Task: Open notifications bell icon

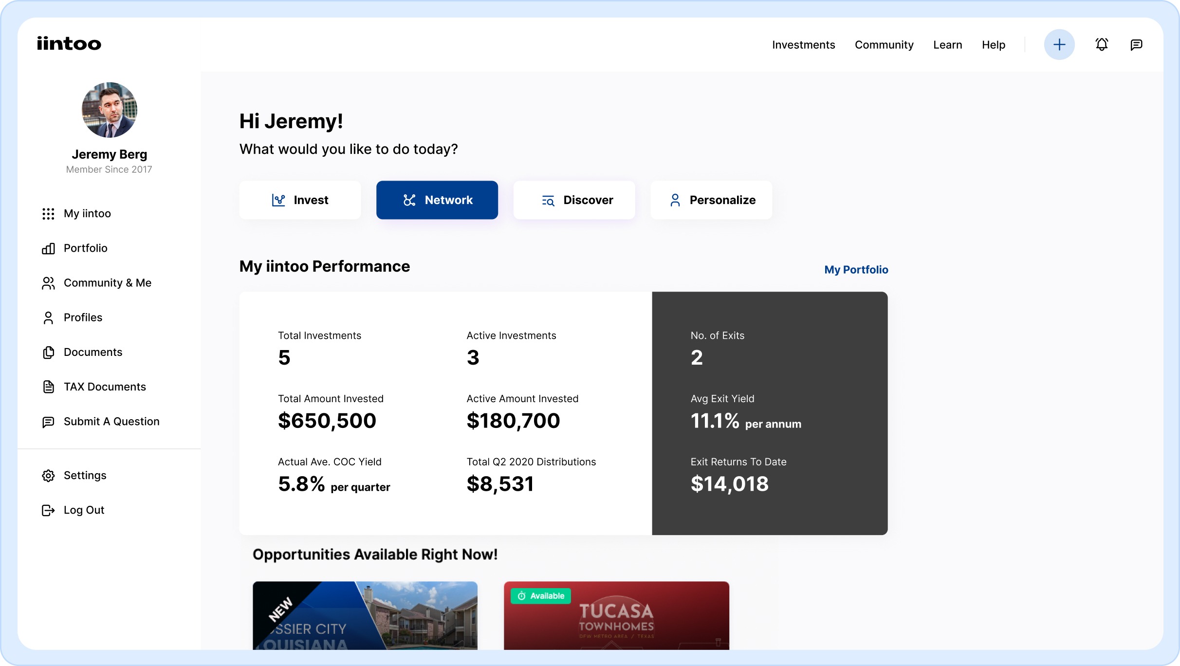Action: pos(1102,45)
